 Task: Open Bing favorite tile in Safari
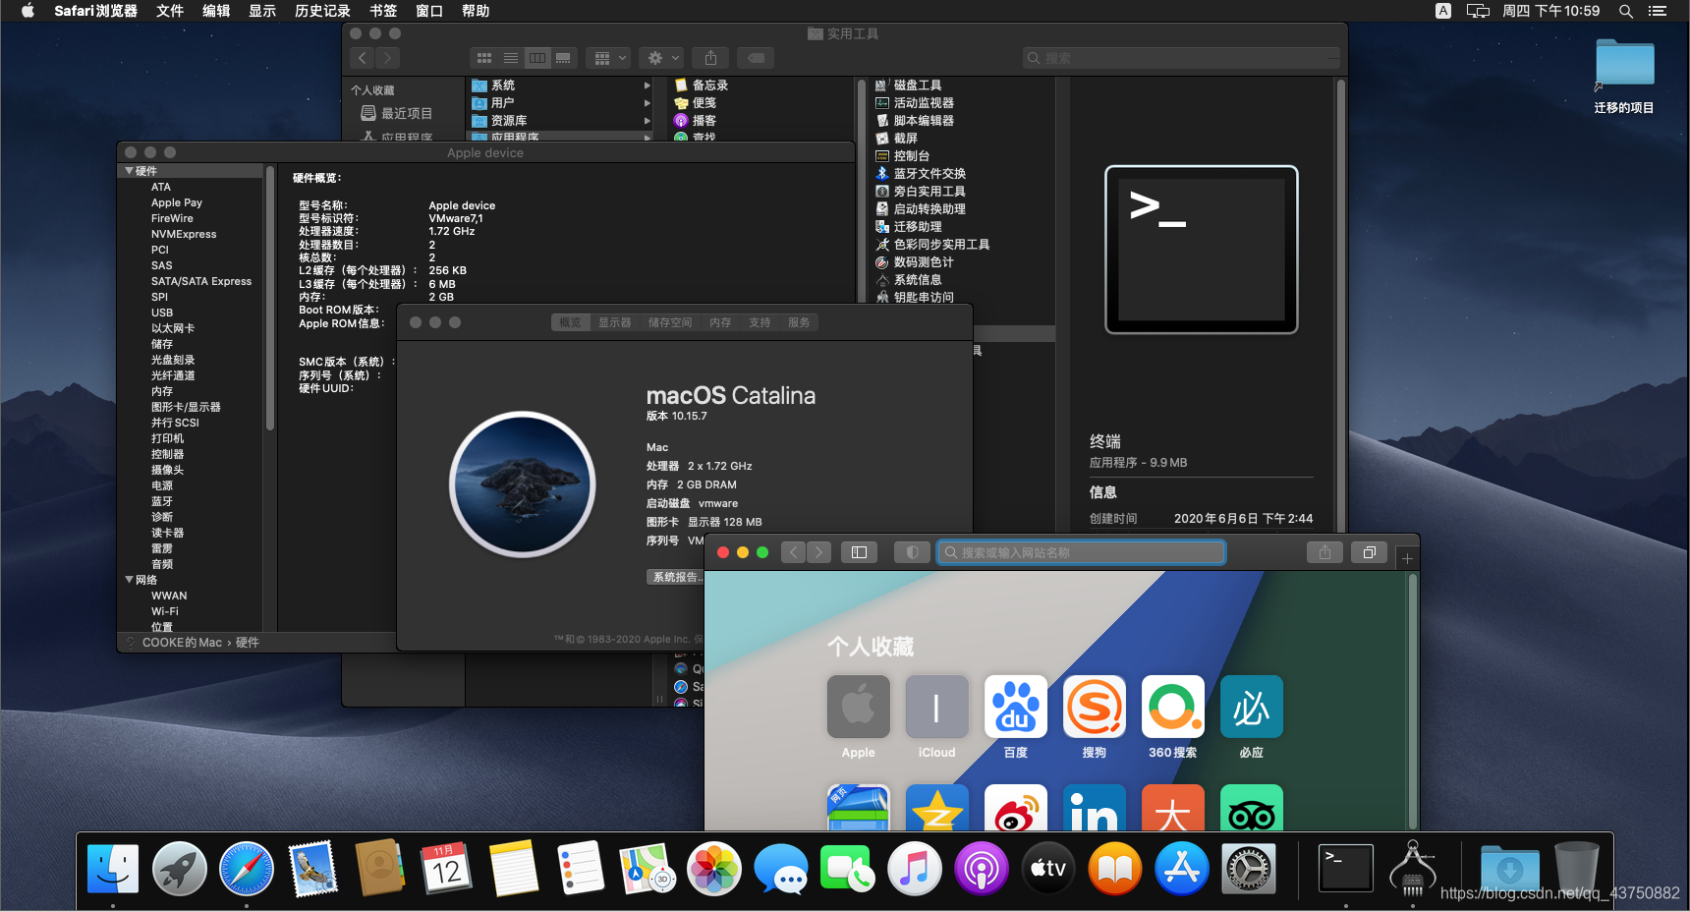point(1252,707)
